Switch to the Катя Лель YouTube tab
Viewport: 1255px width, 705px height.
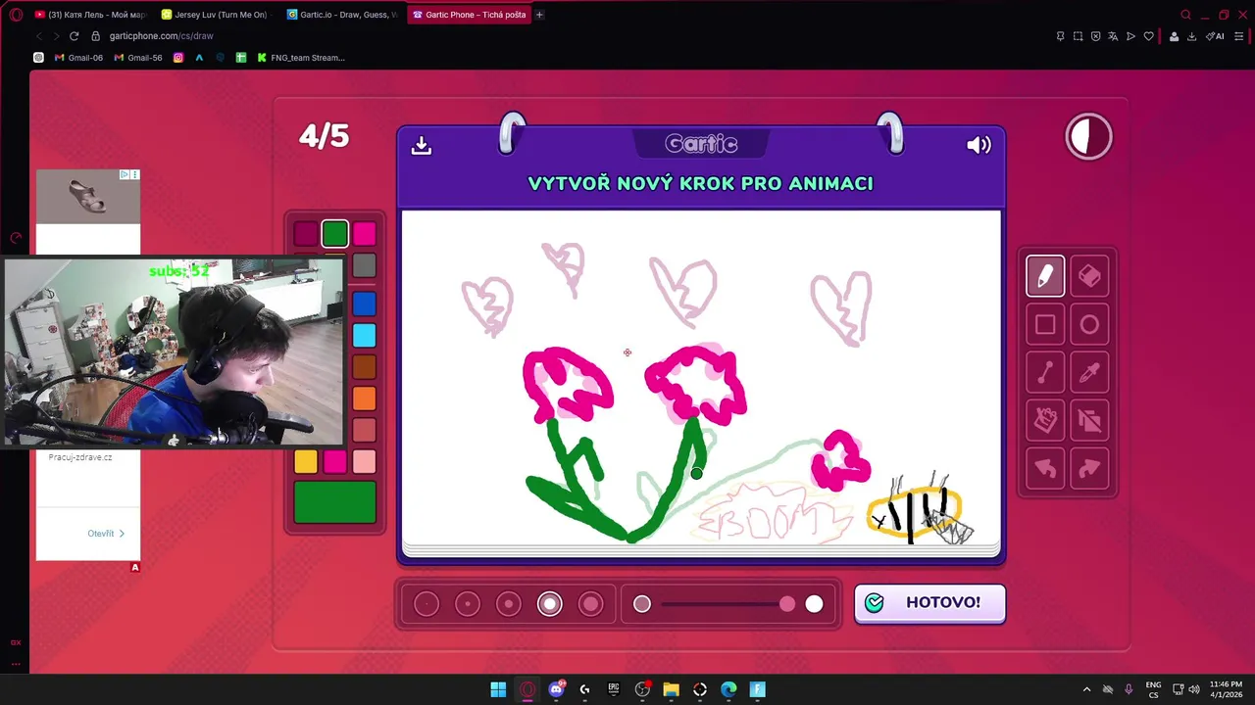click(90, 15)
